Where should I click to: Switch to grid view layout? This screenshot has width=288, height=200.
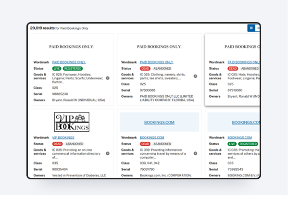point(251,28)
